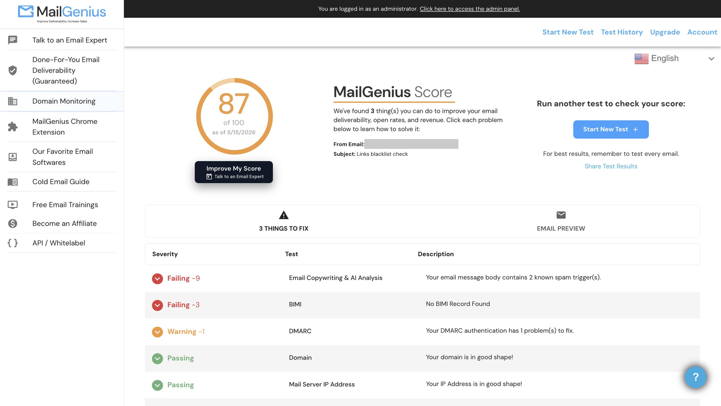Screen dimensions: 721x406
Task: Expand the Warning -1 DMARC row chevron
Action: tap(157, 332)
